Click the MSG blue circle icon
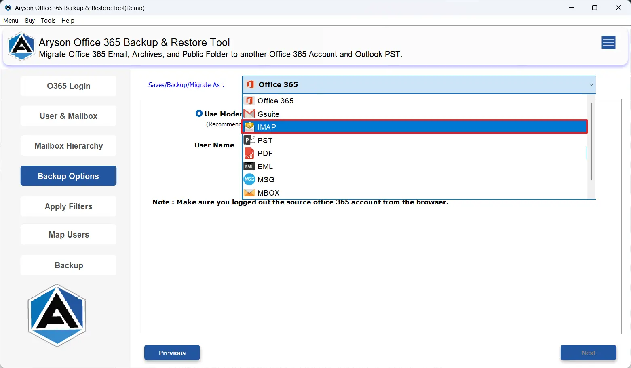 (249, 179)
